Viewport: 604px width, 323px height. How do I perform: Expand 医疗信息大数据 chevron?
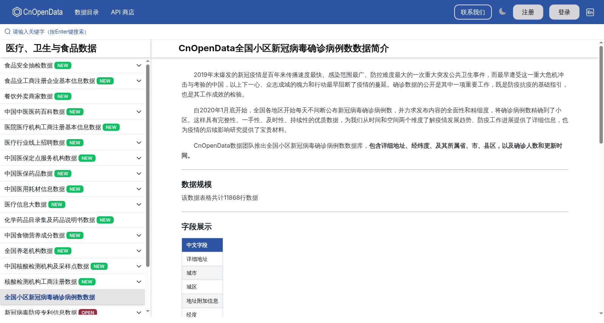[139, 205]
